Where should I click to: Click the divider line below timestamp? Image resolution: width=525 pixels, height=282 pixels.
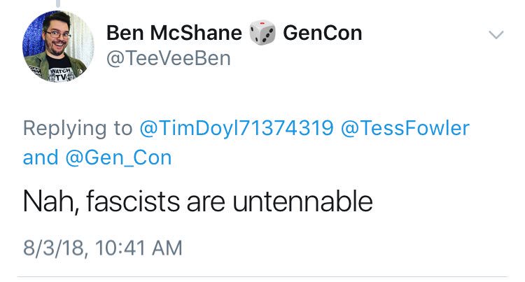tap(262, 276)
